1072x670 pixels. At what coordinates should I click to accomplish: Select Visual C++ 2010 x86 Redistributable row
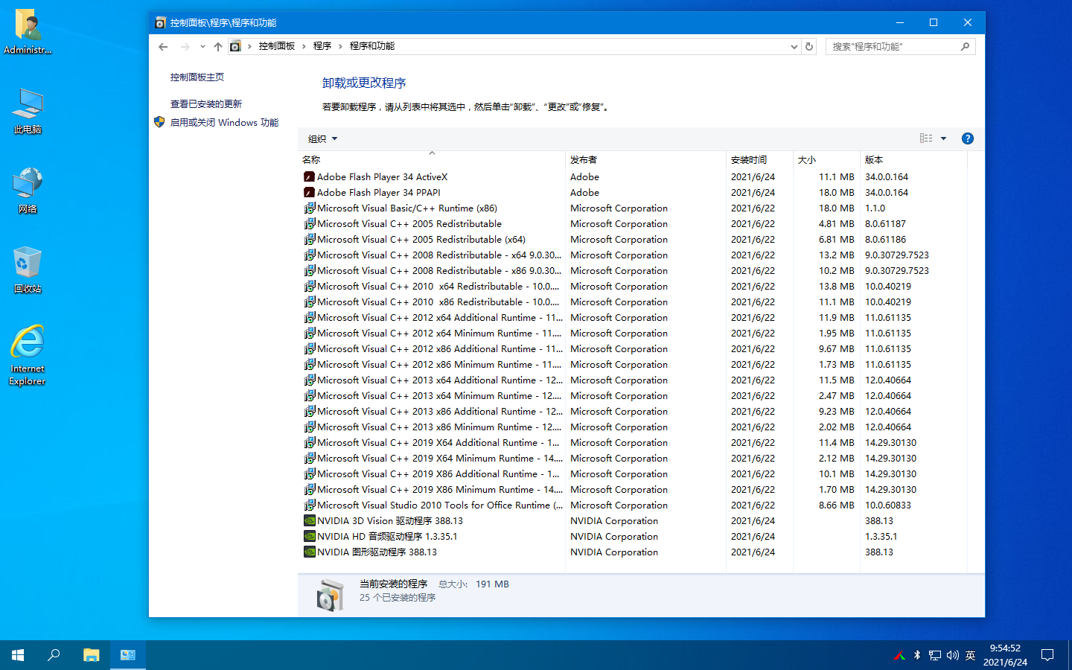coord(633,302)
